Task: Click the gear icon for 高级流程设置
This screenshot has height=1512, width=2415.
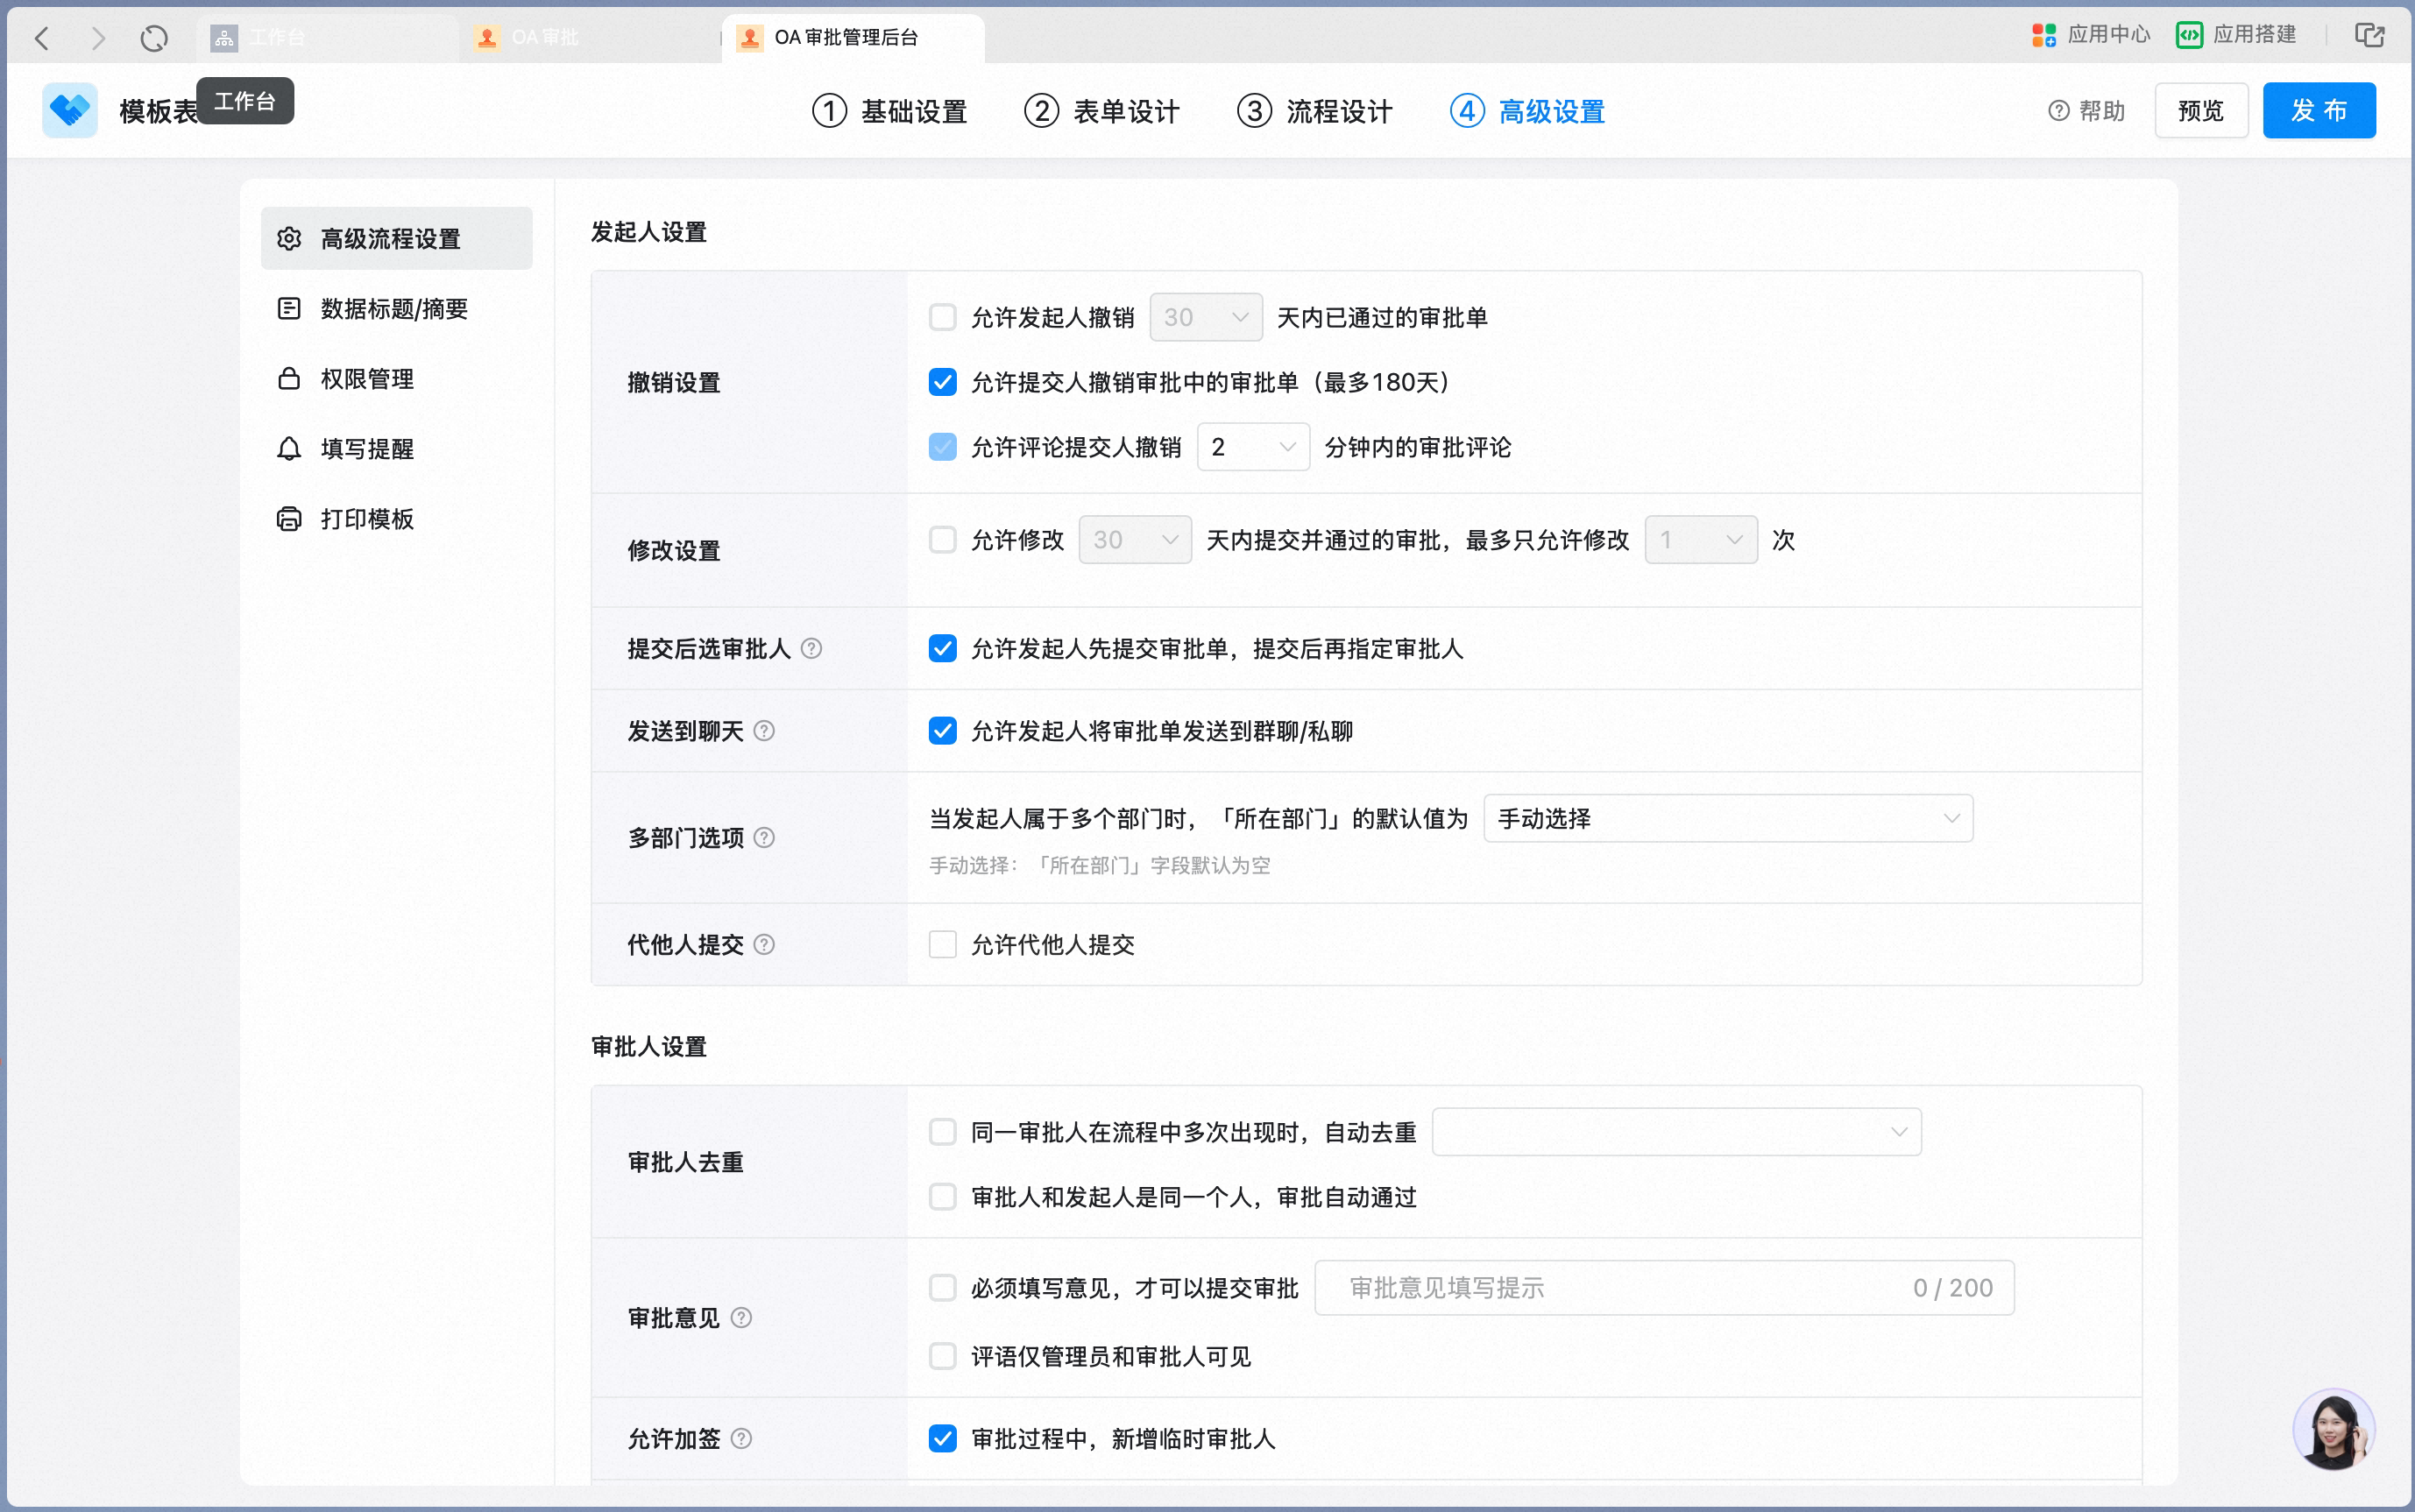Action: click(289, 239)
